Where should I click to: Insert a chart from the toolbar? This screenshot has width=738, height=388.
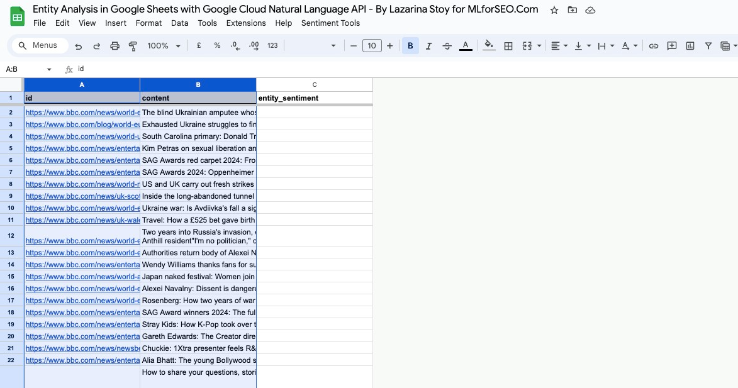tap(690, 46)
